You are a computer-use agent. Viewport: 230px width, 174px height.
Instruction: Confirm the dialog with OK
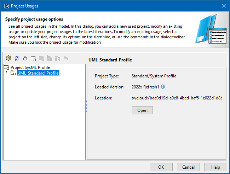[x=161, y=167]
